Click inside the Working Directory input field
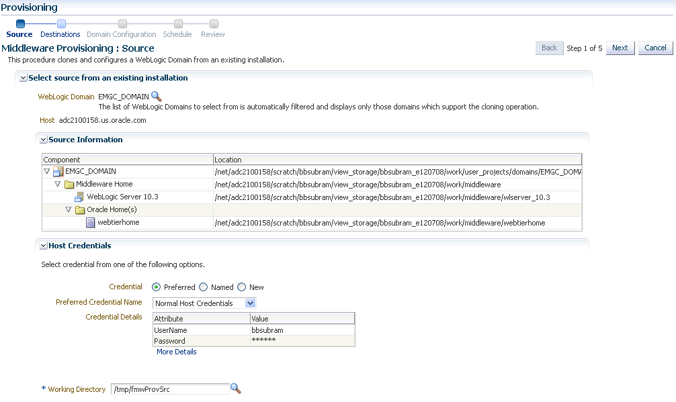Image resolution: width=676 pixels, height=402 pixels. (x=170, y=389)
